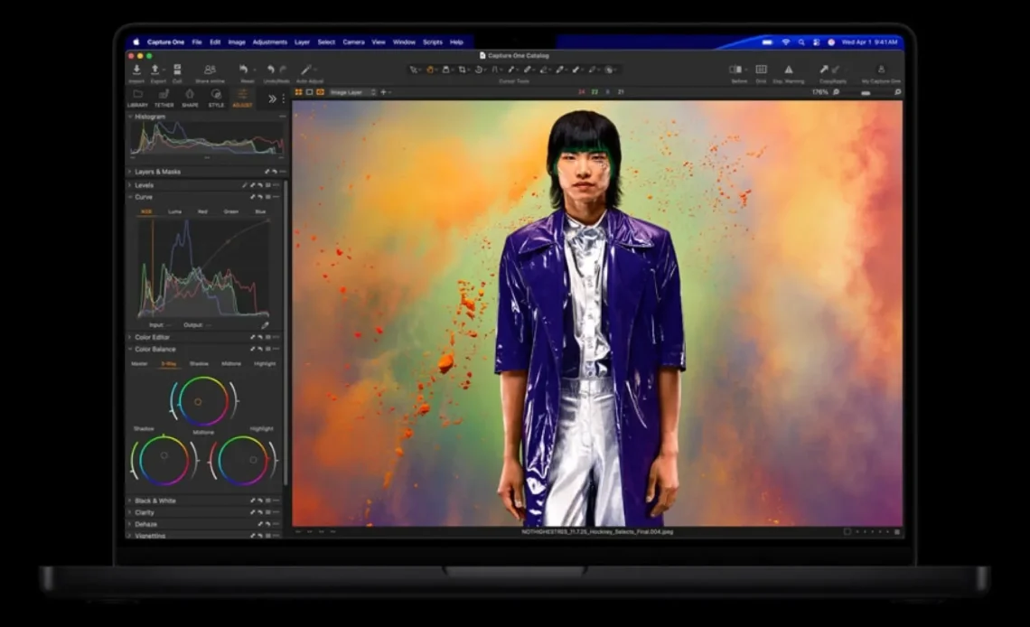Click the Share online icon

(x=210, y=70)
